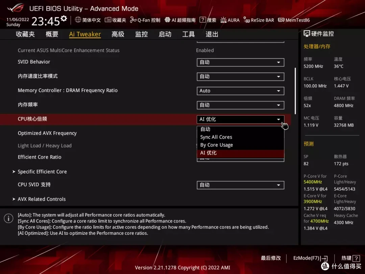This screenshot has height=274, width=365.
Task: Open the 工具 tab
Action: (x=189, y=34)
